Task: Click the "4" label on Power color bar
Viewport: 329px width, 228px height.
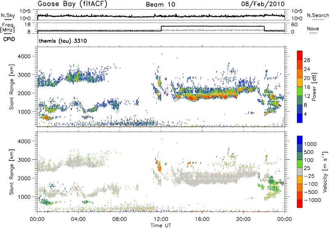Action: click(x=305, y=114)
